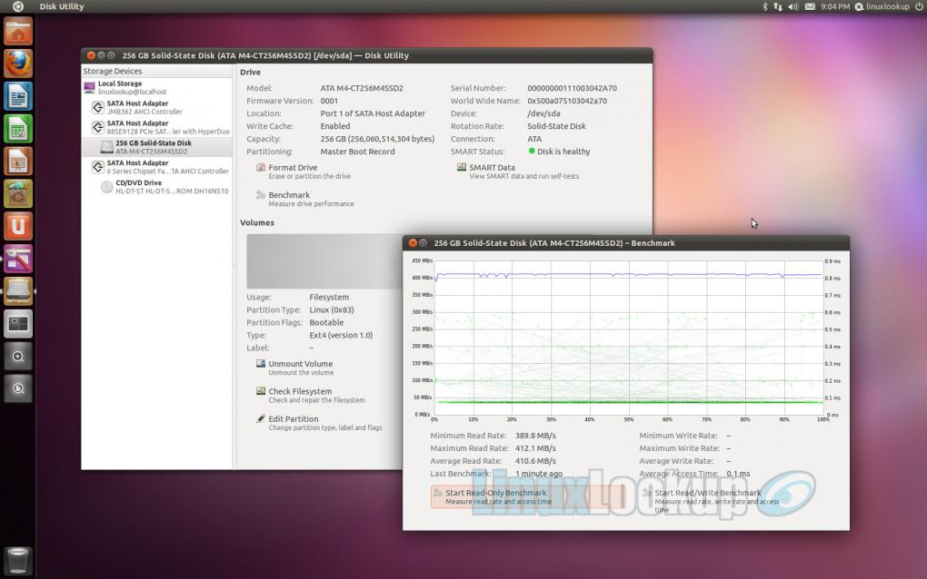Click the Disk Utility main window title bar
The image size is (927, 579).
click(366, 55)
